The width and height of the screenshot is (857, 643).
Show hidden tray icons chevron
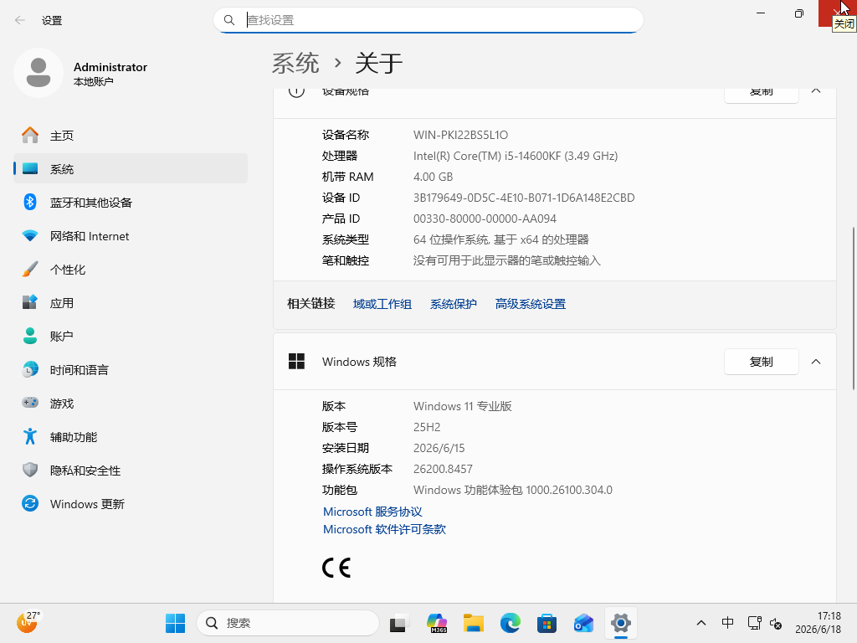click(701, 623)
